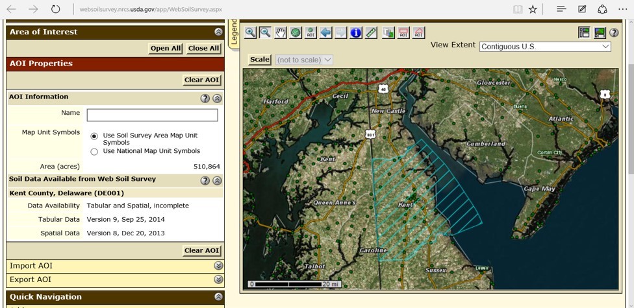
Task: Select Use National Map Unit Symbols option
Action: pos(94,152)
